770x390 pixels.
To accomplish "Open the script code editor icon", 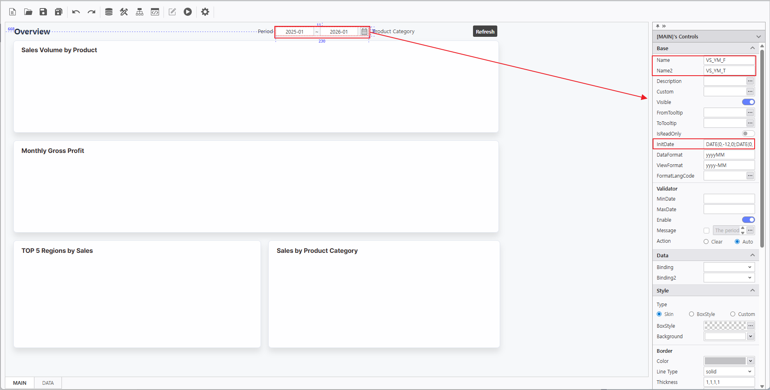I will [155, 12].
